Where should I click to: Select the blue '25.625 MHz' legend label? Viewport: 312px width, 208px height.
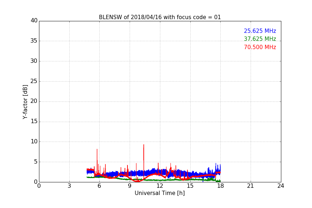[260, 31]
